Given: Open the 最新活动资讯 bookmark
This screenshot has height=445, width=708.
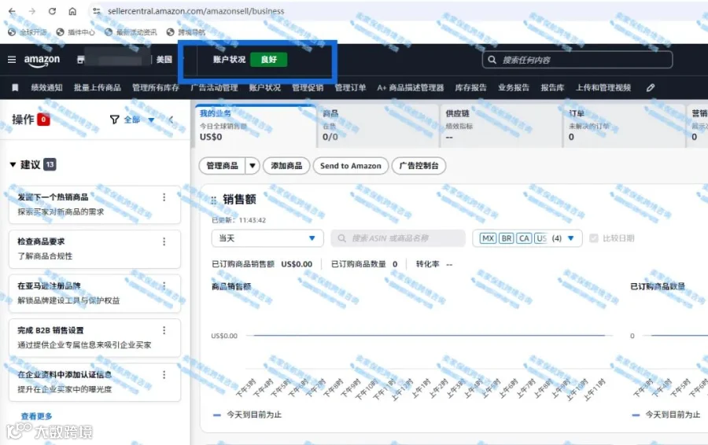Looking at the screenshot, I should pyautogui.click(x=131, y=32).
